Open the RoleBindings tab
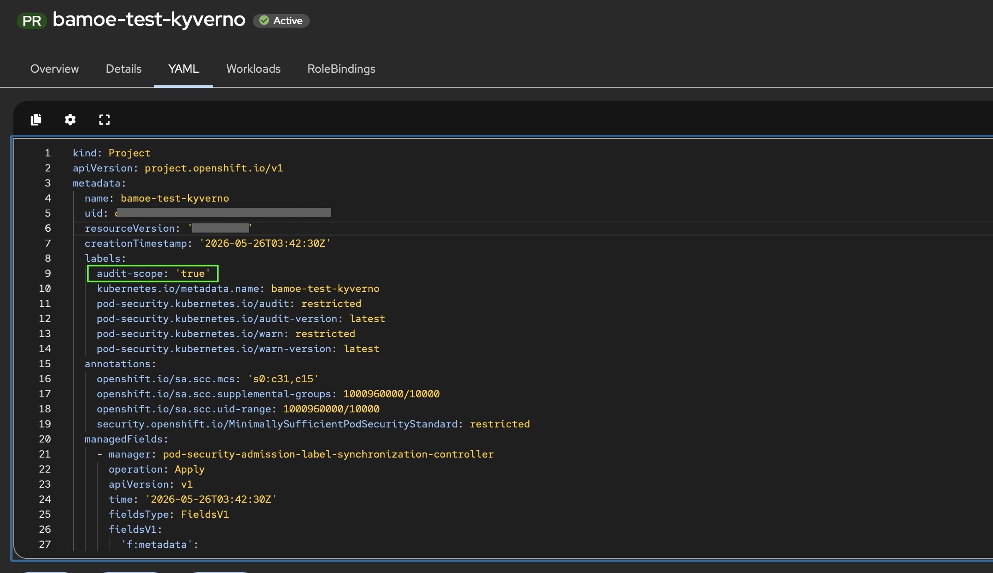Viewport: 993px width, 573px height. tap(341, 69)
